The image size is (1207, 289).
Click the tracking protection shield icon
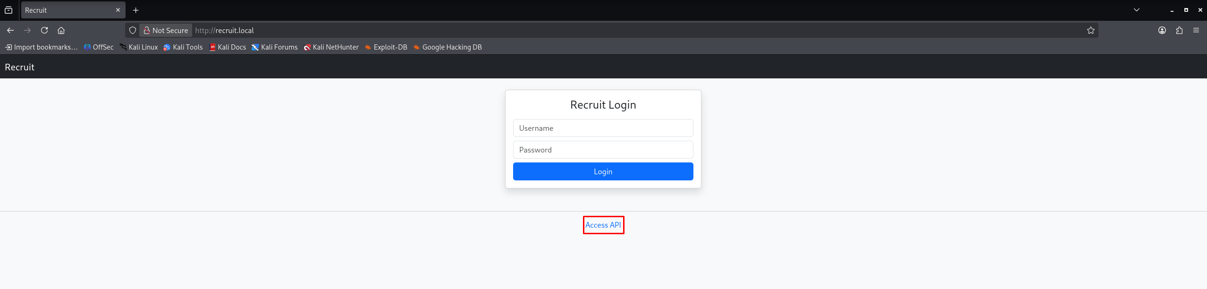coord(133,30)
